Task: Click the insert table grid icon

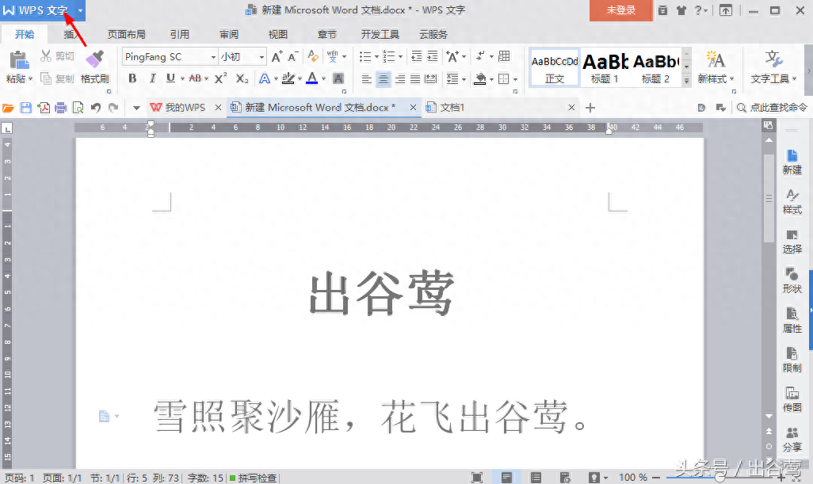Action: (504, 56)
